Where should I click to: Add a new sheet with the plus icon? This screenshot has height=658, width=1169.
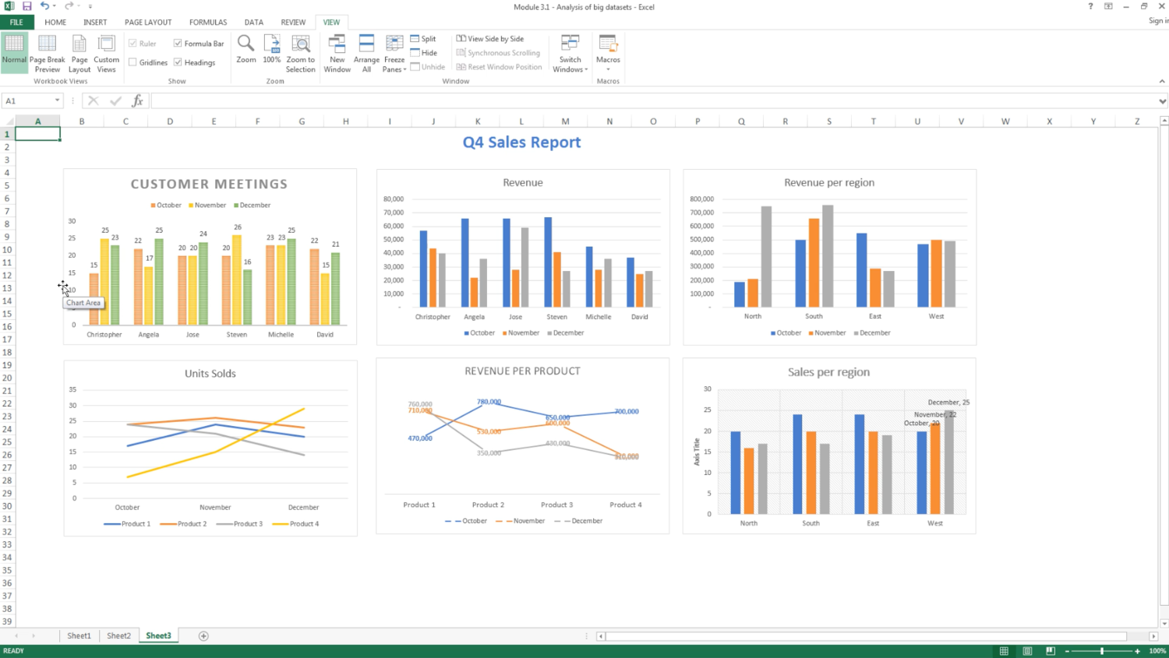pos(203,636)
